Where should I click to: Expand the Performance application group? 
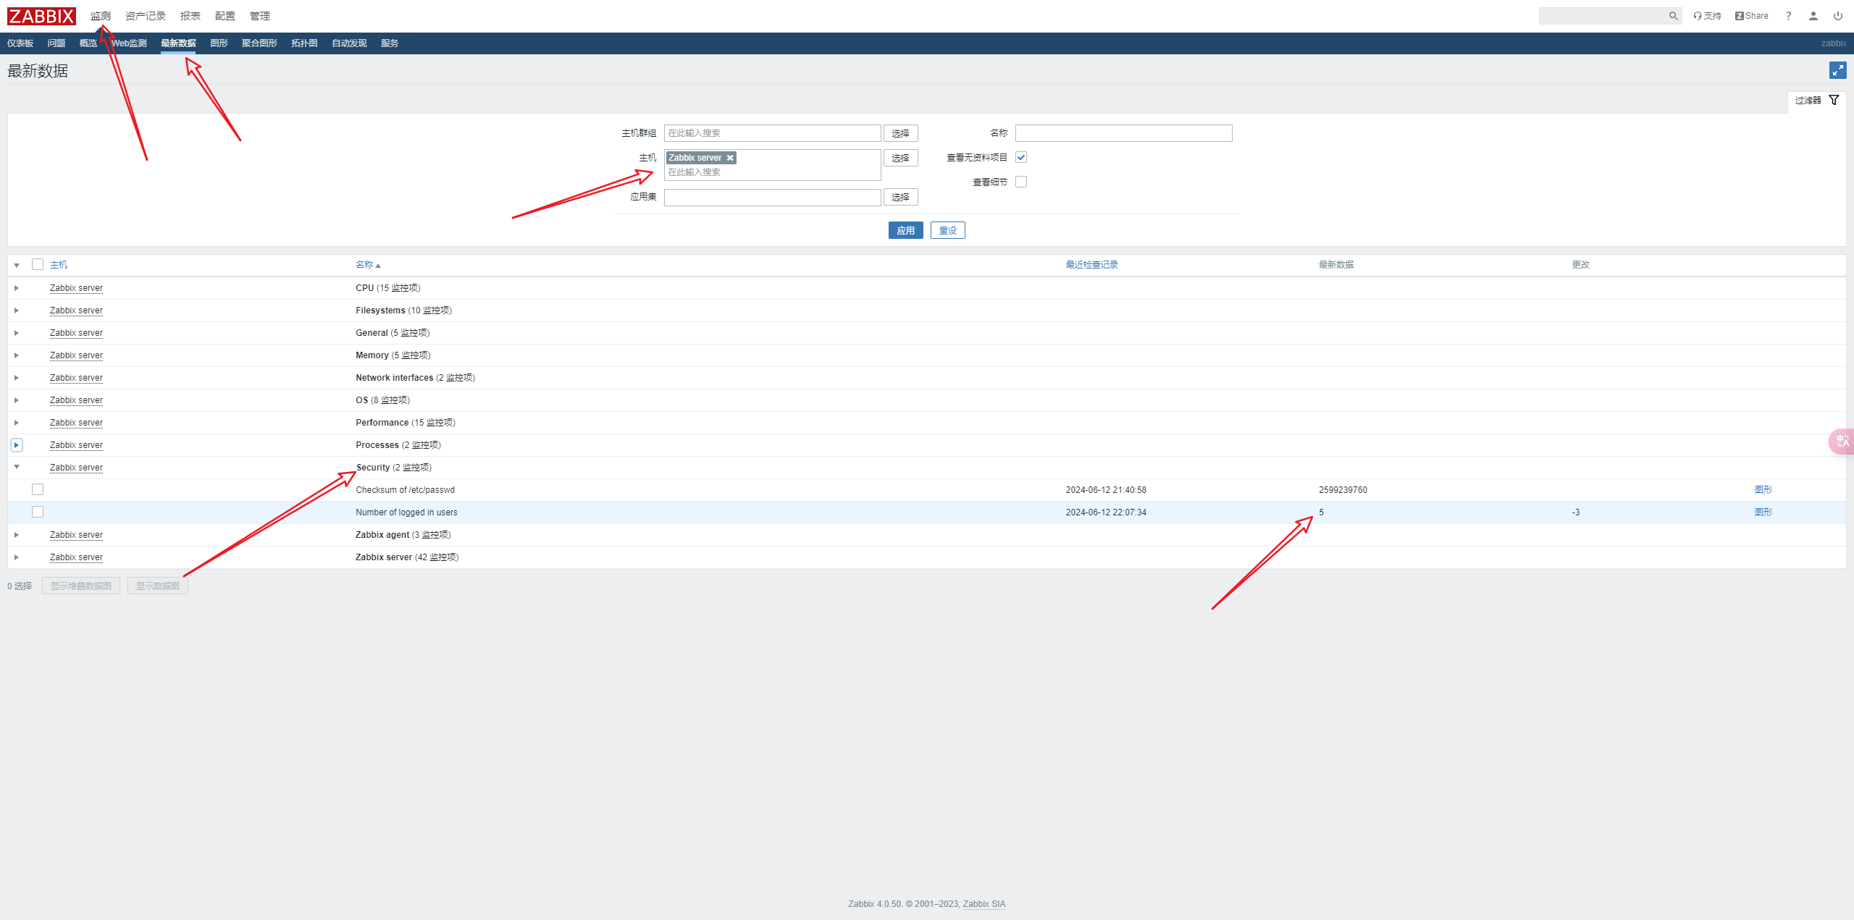[x=17, y=423]
